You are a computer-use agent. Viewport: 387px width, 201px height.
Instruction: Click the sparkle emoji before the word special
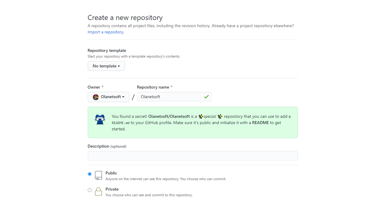(x=201, y=117)
